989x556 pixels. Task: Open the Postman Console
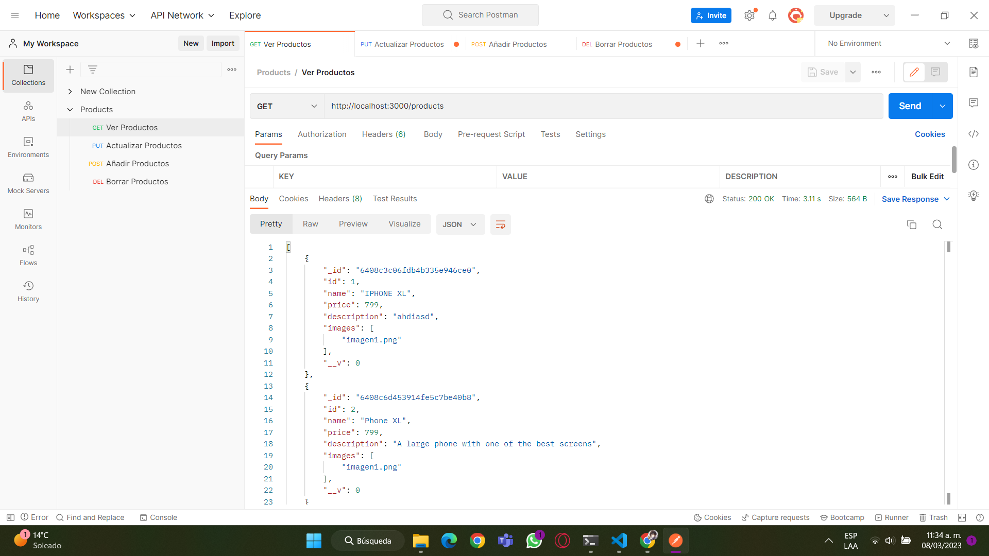click(x=158, y=517)
